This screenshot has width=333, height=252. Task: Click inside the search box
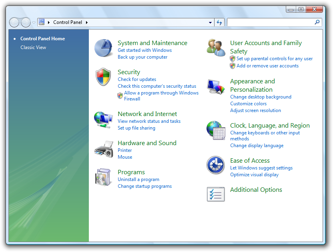point(270,23)
